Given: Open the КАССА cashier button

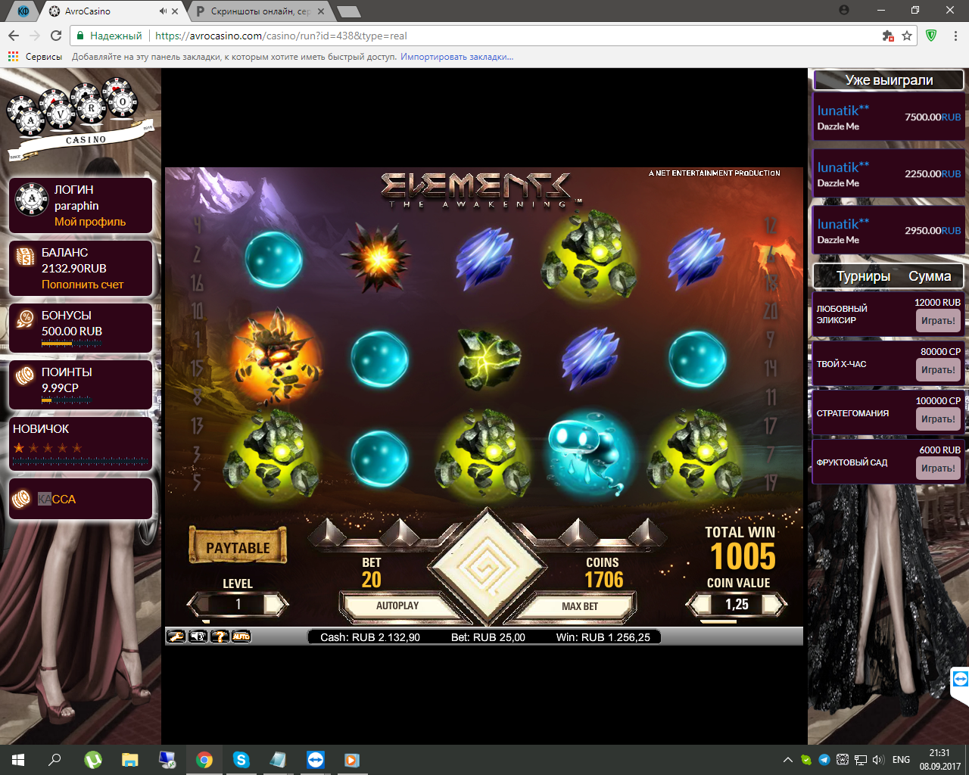Looking at the screenshot, I should coord(80,499).
